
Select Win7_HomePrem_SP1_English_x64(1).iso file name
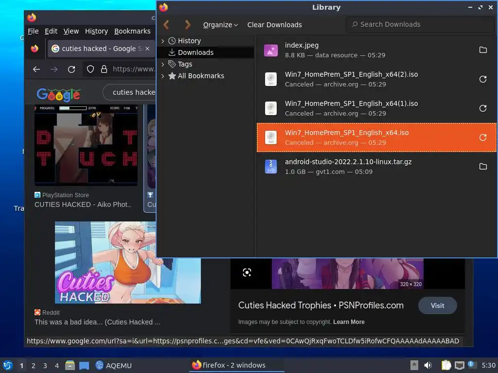[x=351, y=104]
